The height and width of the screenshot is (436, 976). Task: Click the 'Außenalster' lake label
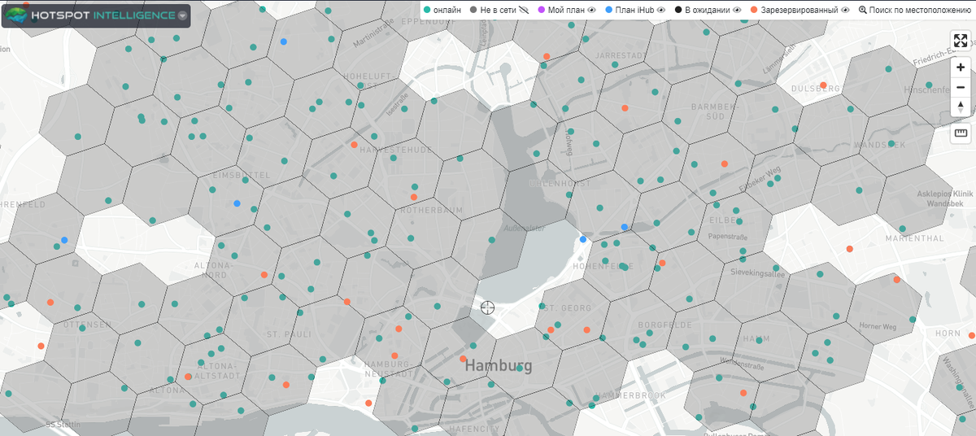523,229
